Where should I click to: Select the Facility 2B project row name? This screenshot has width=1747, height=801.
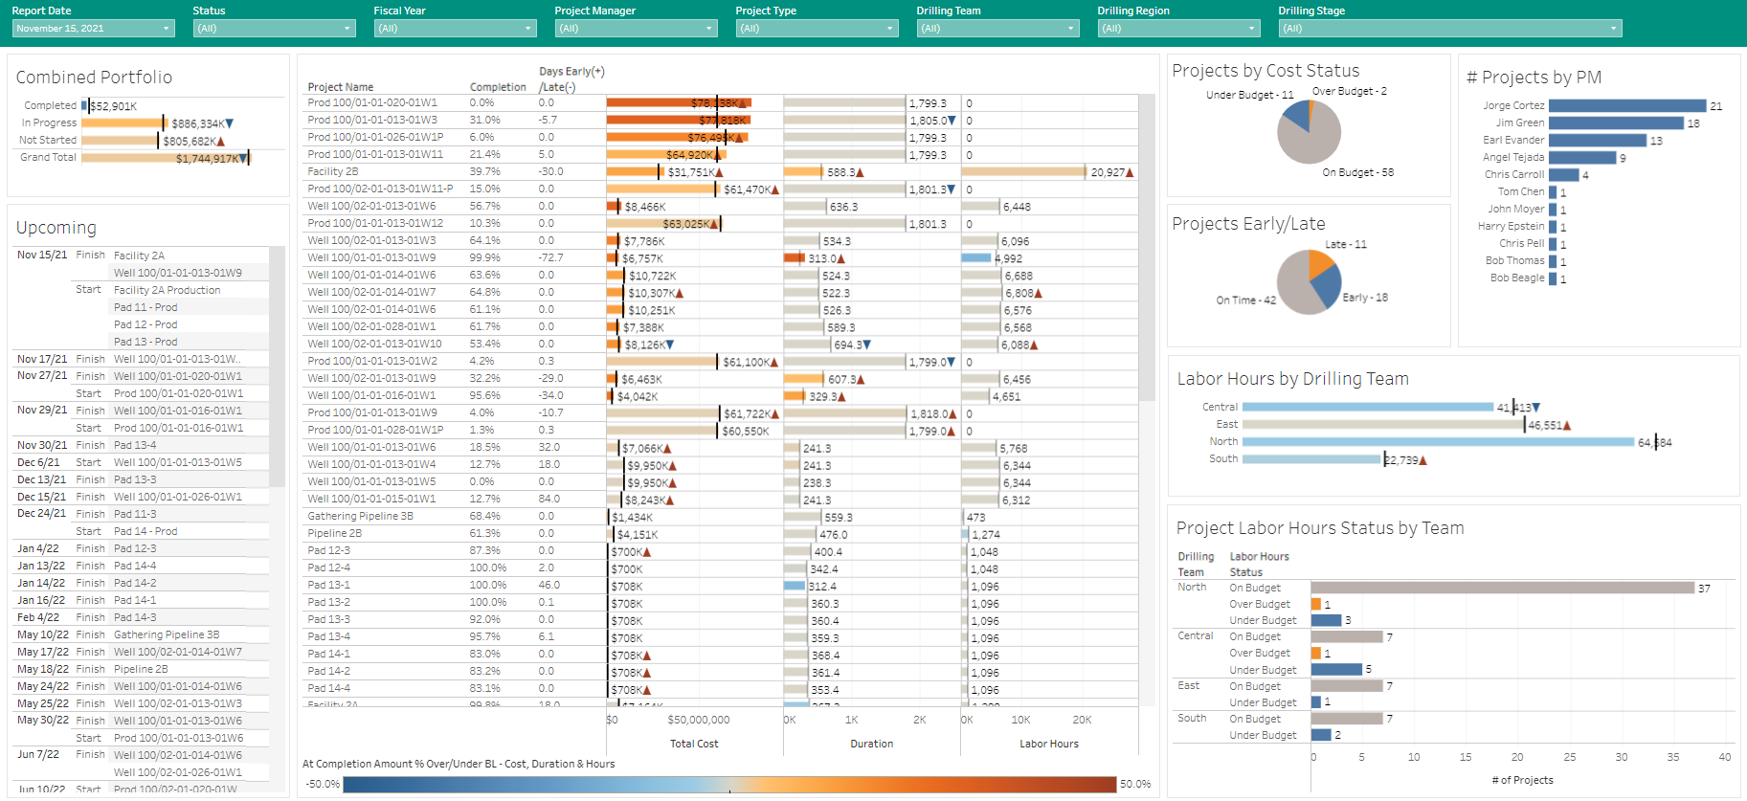[x=333, y=172]
